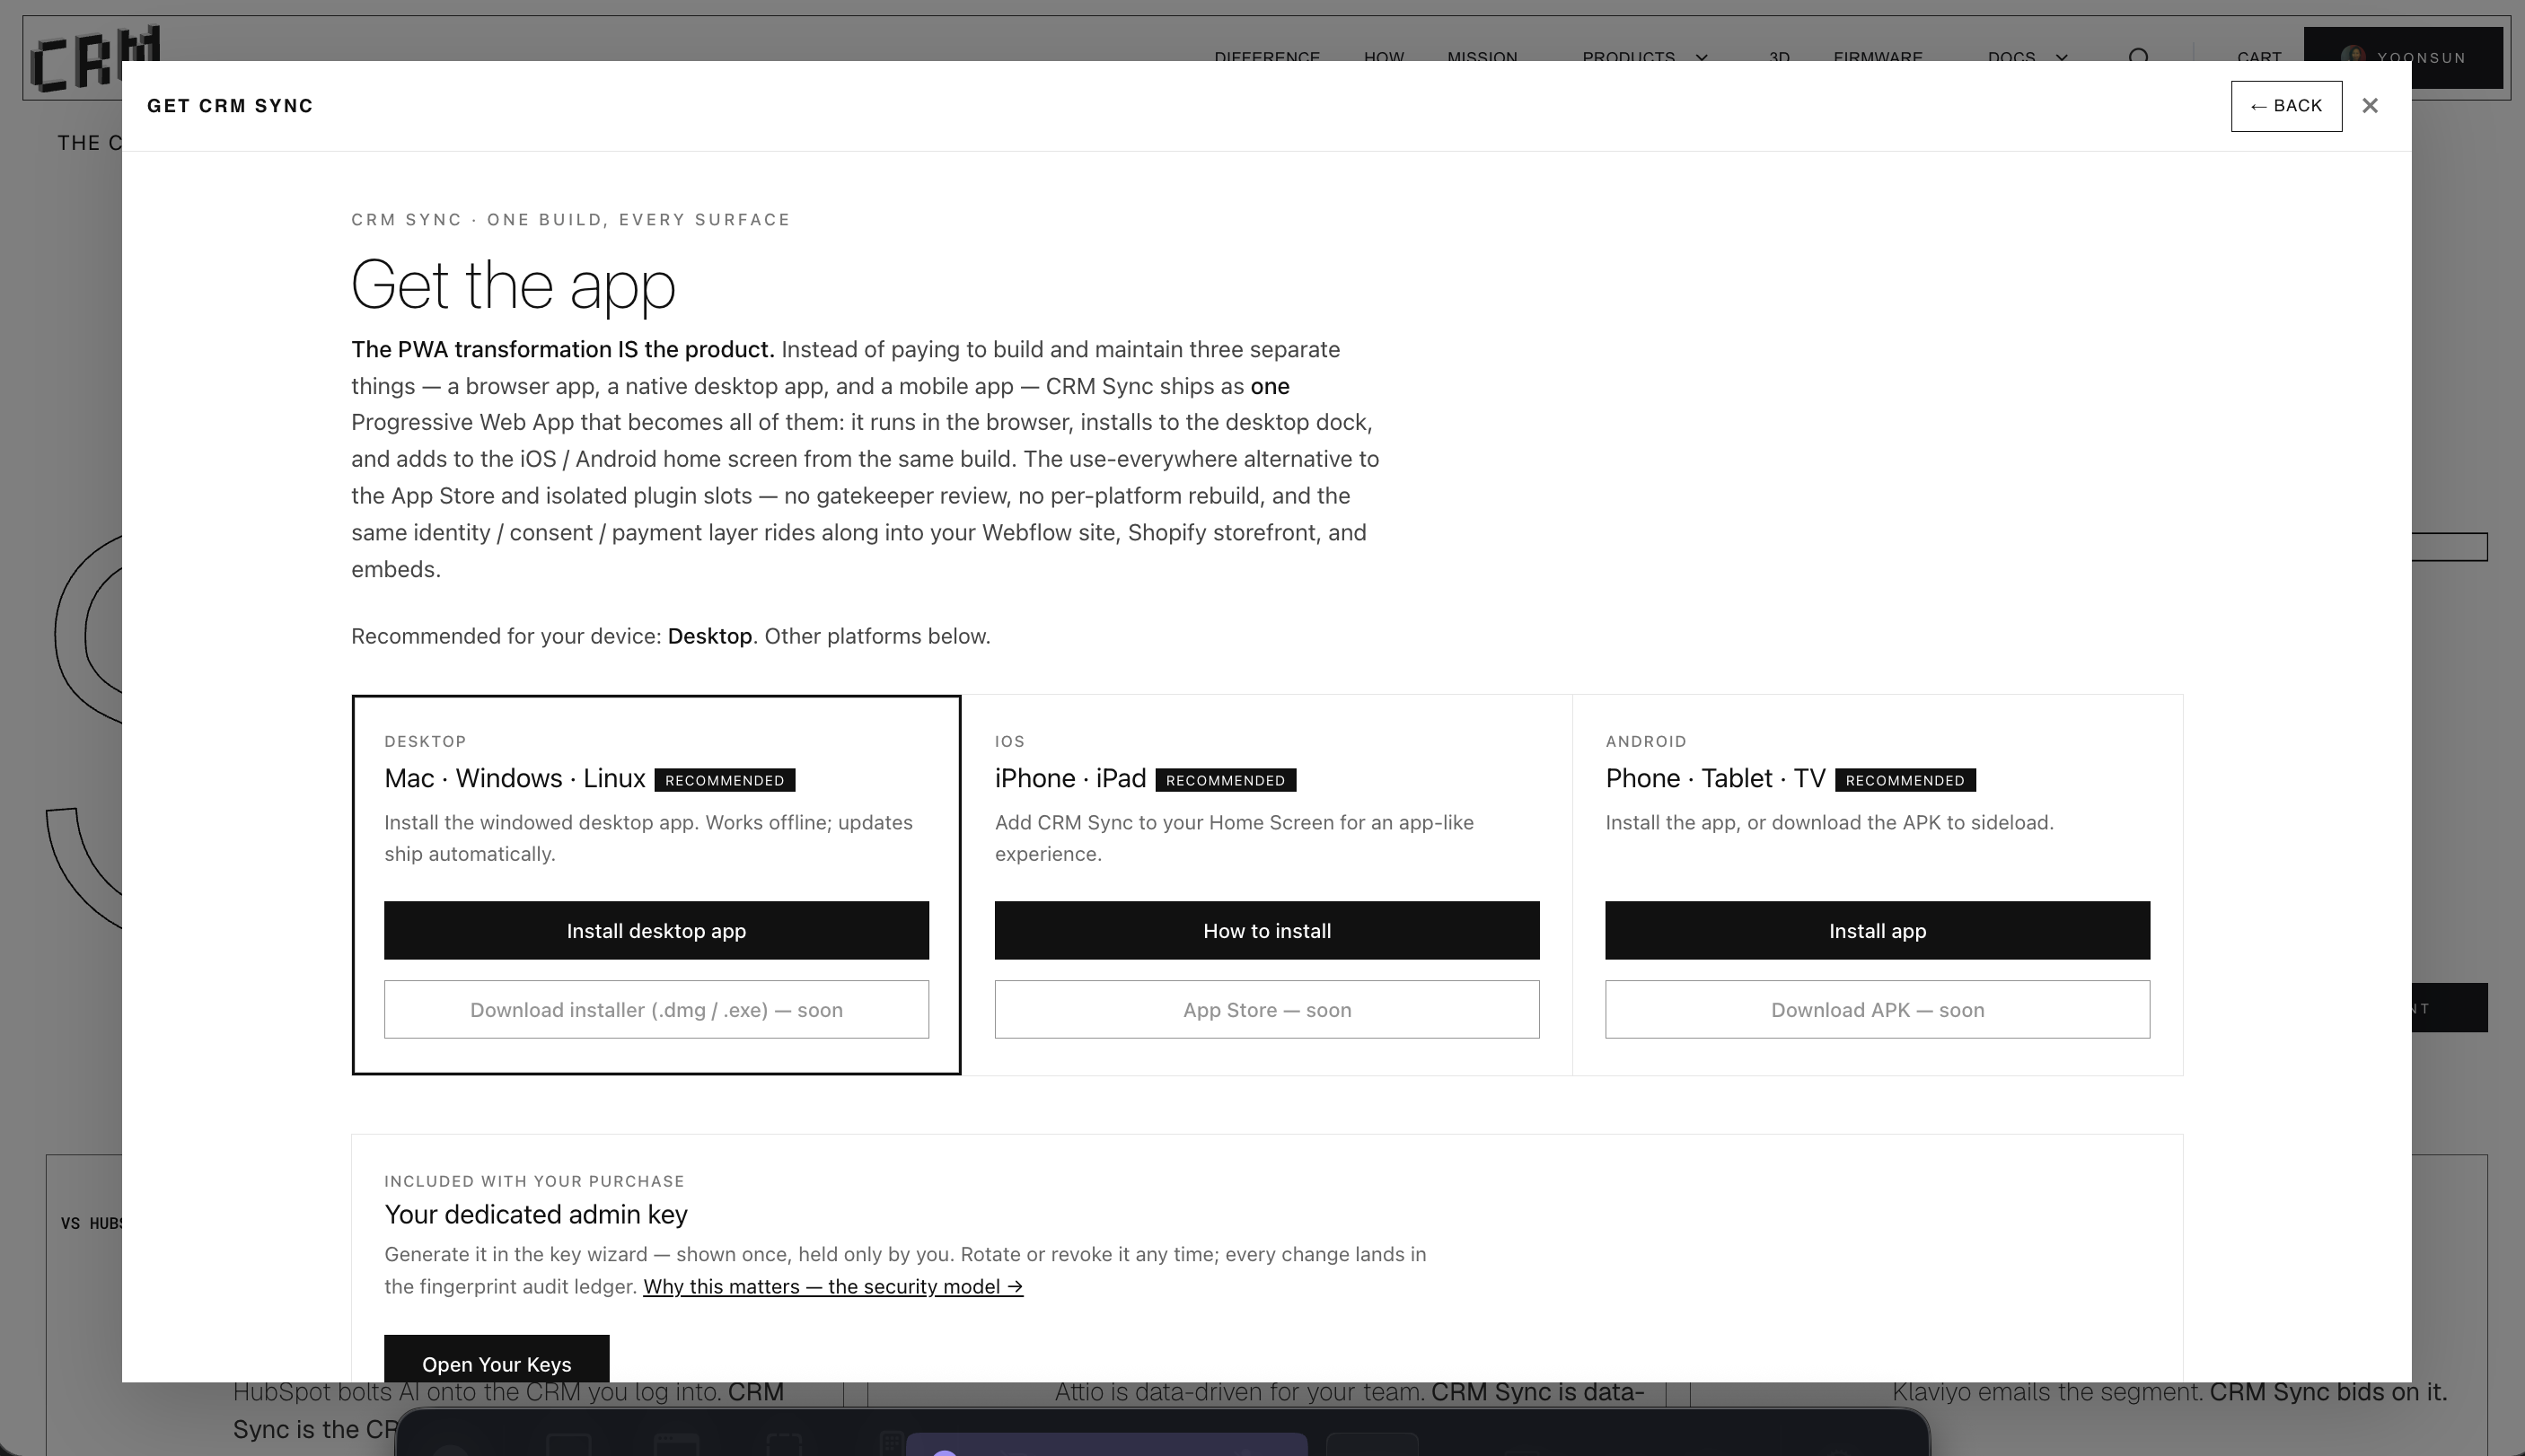Click the Back button in dialog header

point(2286,106)
